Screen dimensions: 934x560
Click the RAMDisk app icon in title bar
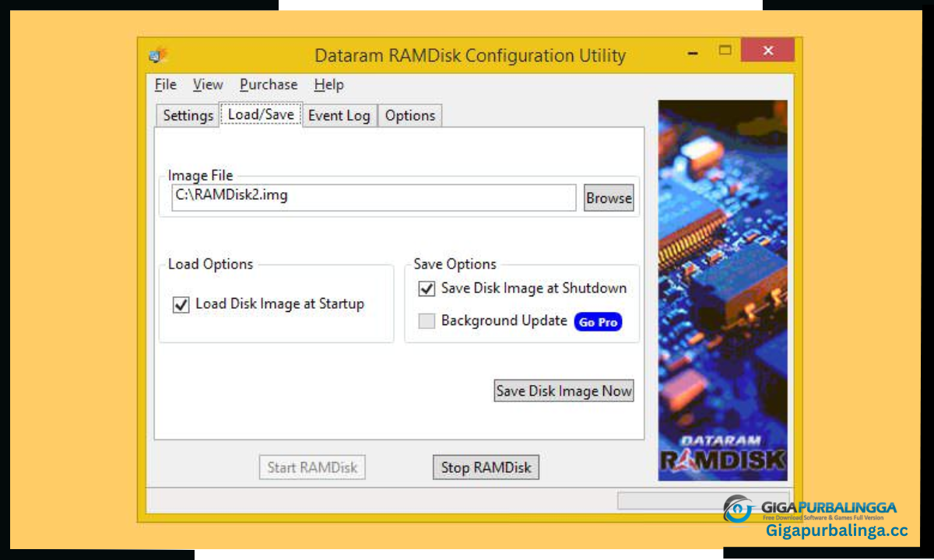157,55
